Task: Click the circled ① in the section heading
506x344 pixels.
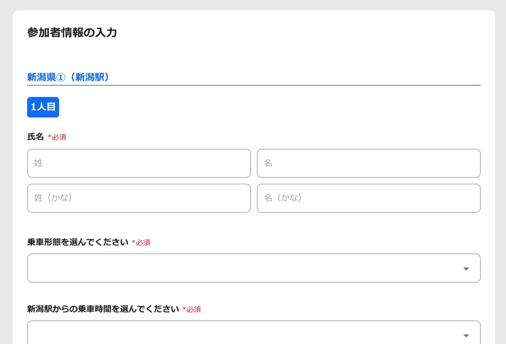Action: pyautogui.click(x=61, y=77)
